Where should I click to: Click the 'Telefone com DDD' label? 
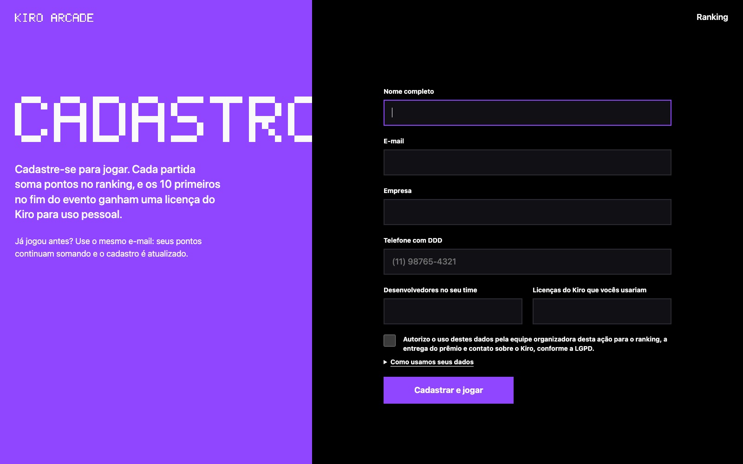413,240
